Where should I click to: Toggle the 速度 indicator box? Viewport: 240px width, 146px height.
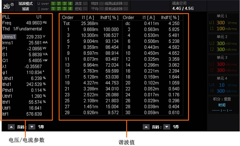[x=85, y=3]
